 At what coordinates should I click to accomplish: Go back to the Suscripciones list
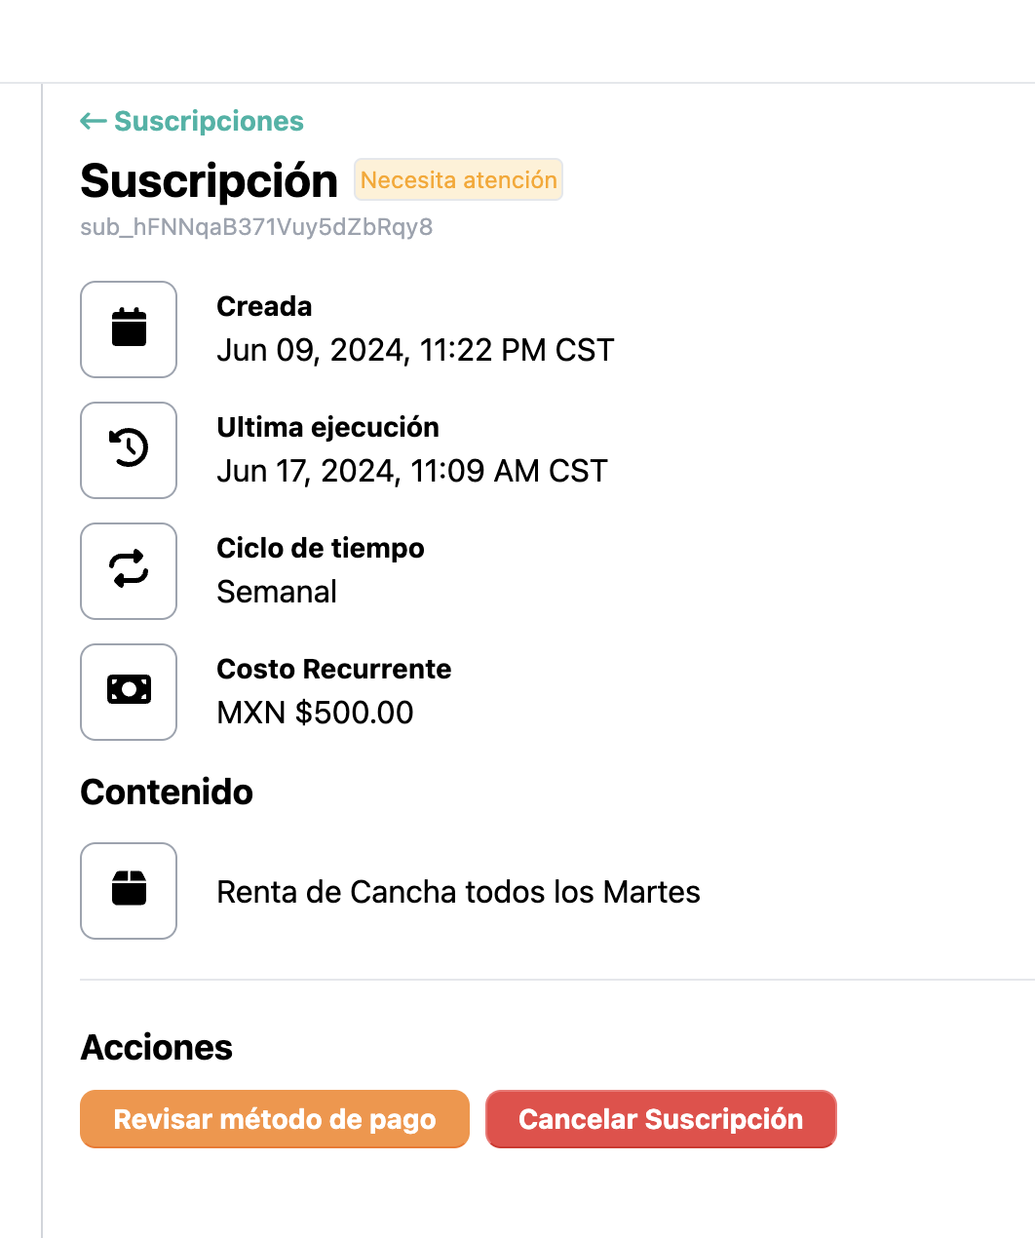click(209, 121)
